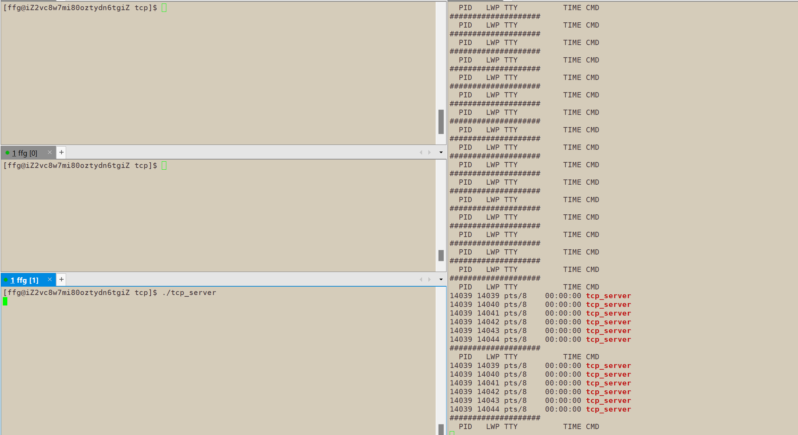798x435 pixels.
Task: Close the "1 ffg [1]" tab
Action: [x=50, y=279]
